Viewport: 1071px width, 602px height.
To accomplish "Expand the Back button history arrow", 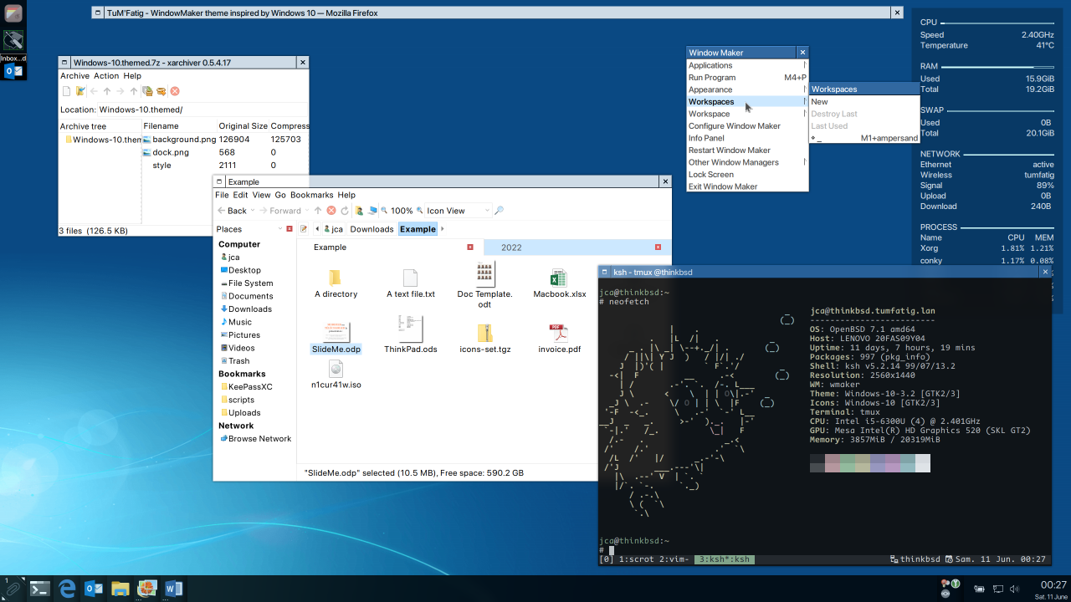I will coord(254,211).
